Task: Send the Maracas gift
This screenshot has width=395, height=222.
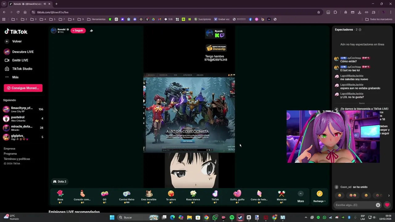Action: 281,196
